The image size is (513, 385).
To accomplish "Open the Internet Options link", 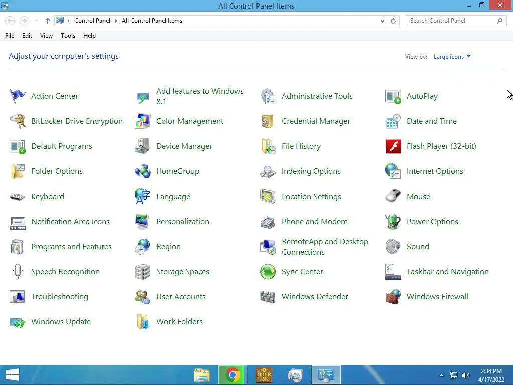I will tap(435, 171).
